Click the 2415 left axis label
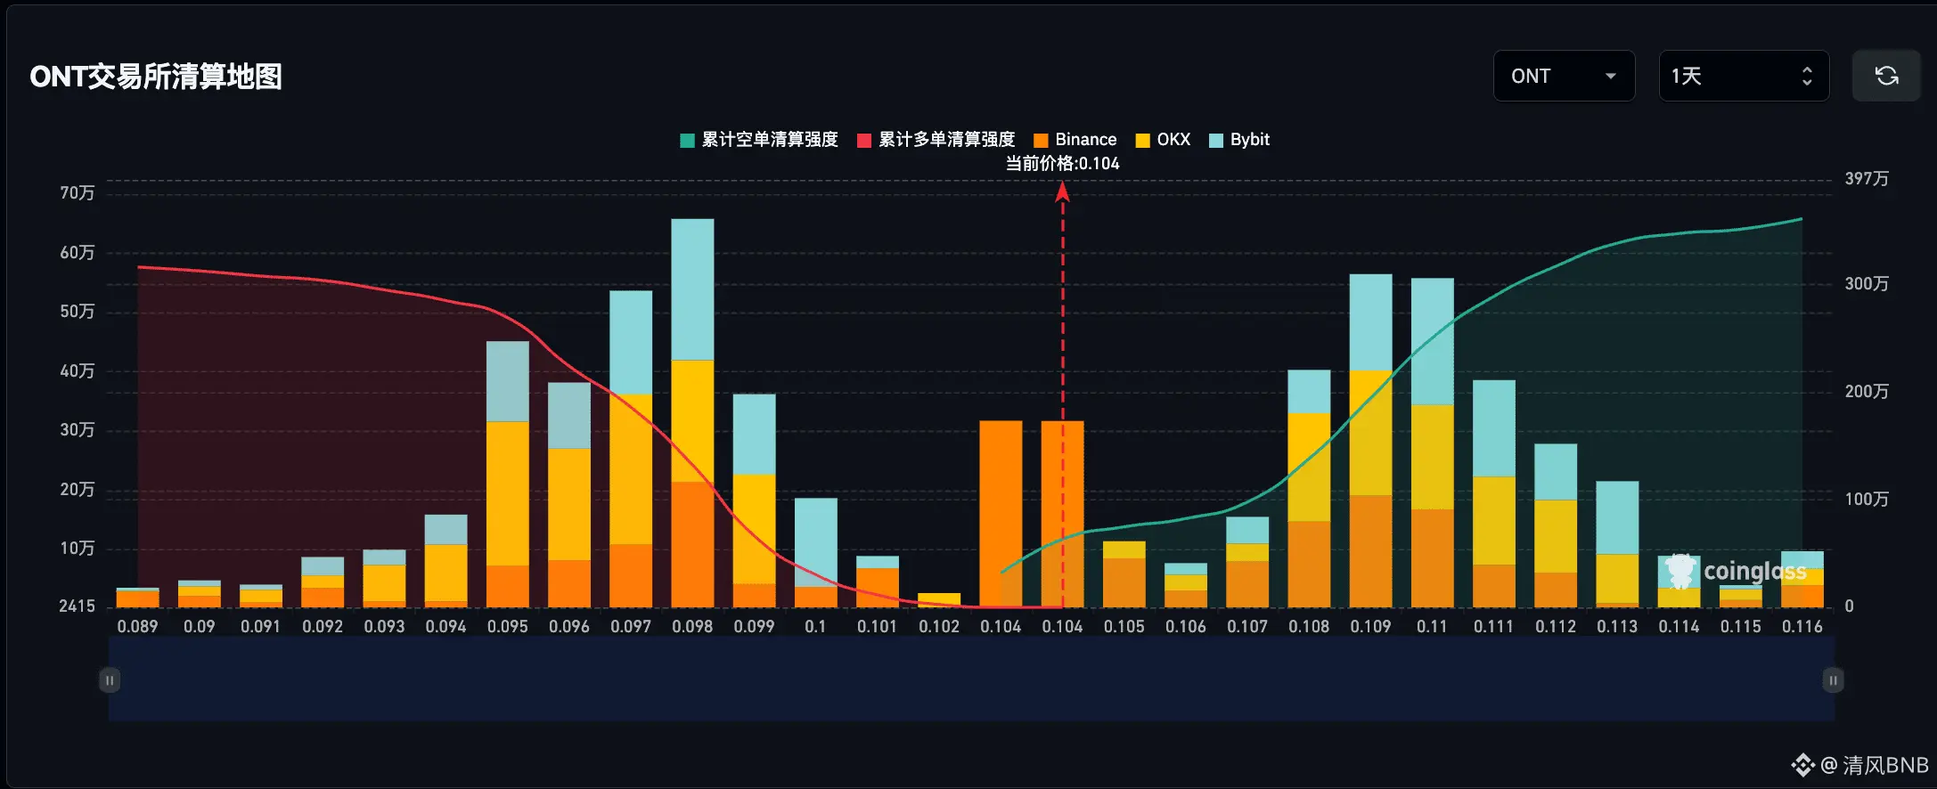 coord(78,606)
